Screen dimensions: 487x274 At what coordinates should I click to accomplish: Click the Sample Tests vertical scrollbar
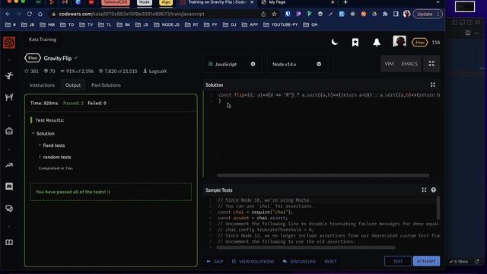tap(438, 208)
